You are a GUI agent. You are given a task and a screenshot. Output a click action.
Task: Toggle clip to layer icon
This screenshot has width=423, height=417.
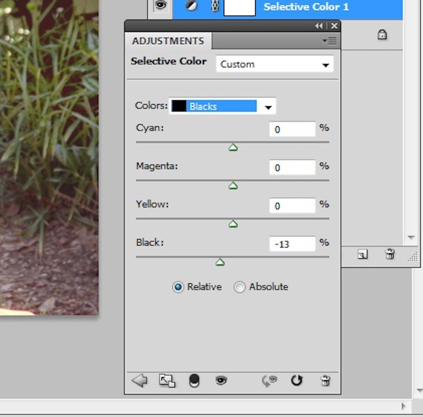[x=194, y=381]
